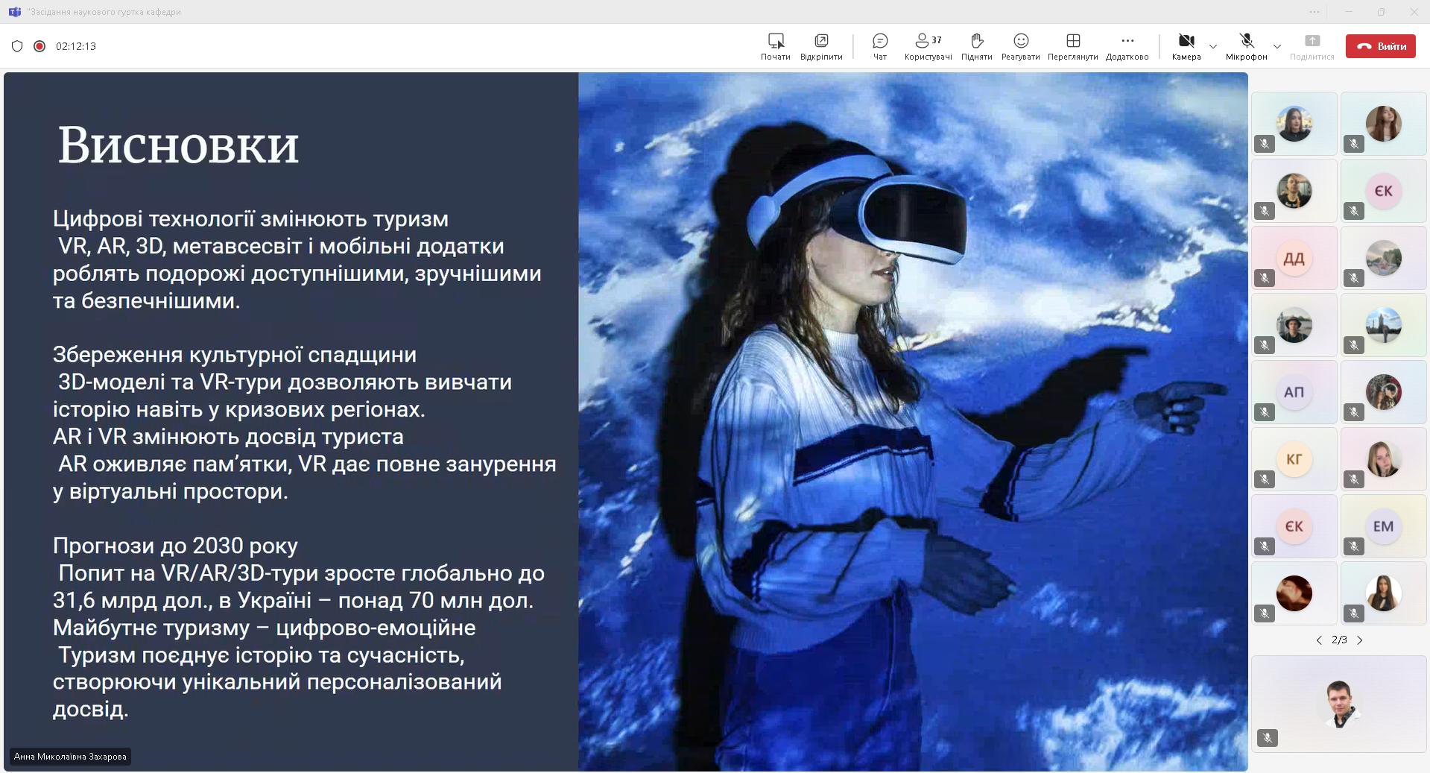
Task: Click the Висновки slide heading
Action: (178, 145)
